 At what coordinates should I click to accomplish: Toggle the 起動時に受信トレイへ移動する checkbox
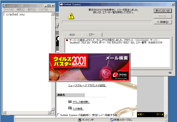(x=58, y=115)
